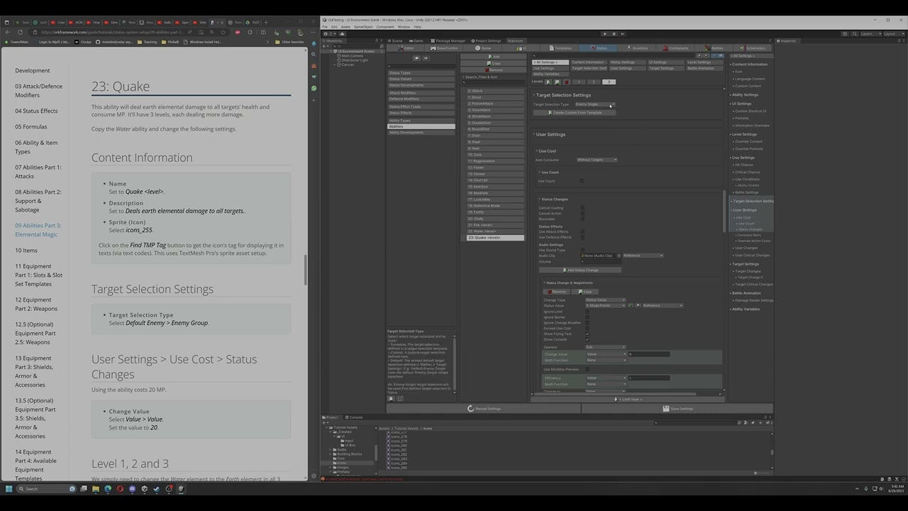Viewport: 908px width, 511px height.
Task: Open the Auto Consume dropdown
Action: [x=597, y=160]
